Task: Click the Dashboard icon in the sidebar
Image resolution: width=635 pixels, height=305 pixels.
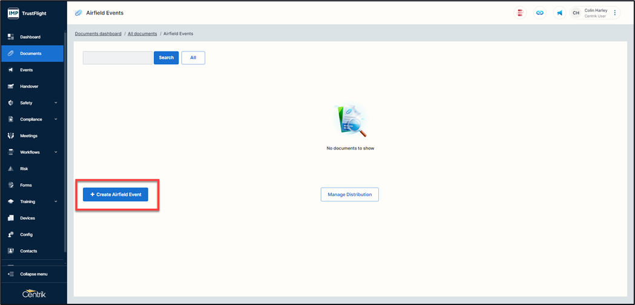Action: coord(11,37)
